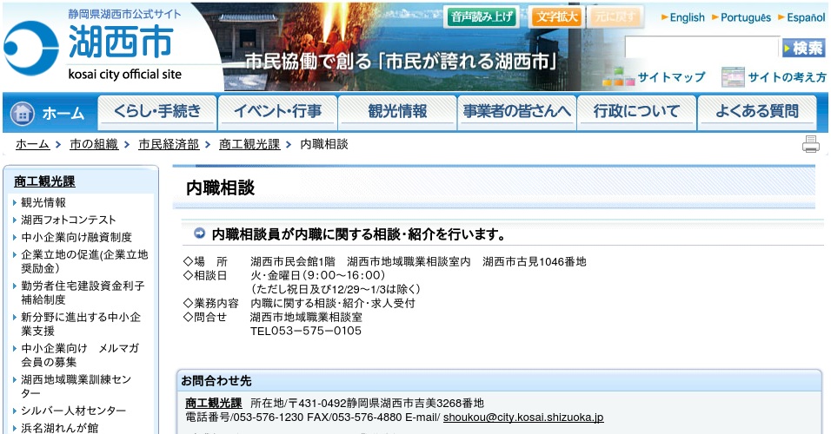Screen dimensions: 831x434
Task: Open the sitemap icon link
Action: [618, 76]
